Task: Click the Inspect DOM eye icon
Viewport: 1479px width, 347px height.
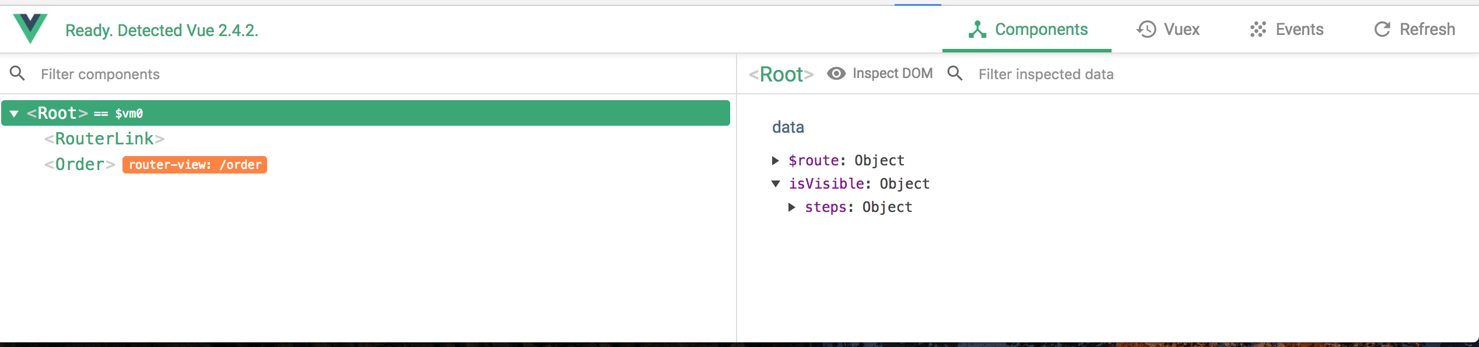Action: point(836,73)
